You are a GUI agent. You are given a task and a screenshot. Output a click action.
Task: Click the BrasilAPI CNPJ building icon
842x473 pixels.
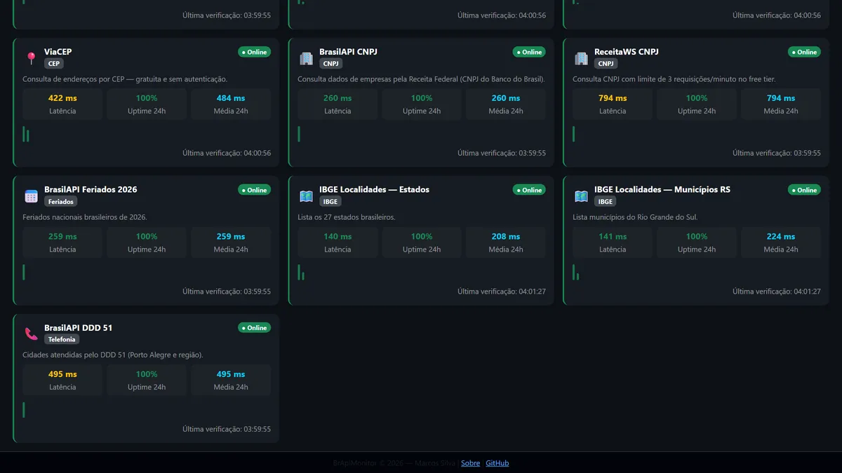click(x=306, y=58)
